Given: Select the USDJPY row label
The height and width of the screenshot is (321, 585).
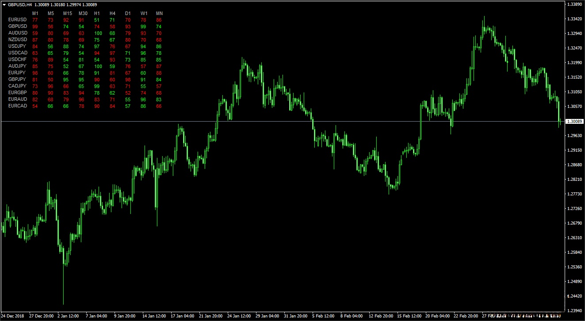Looking at the screenshot, I should (17, 46).
